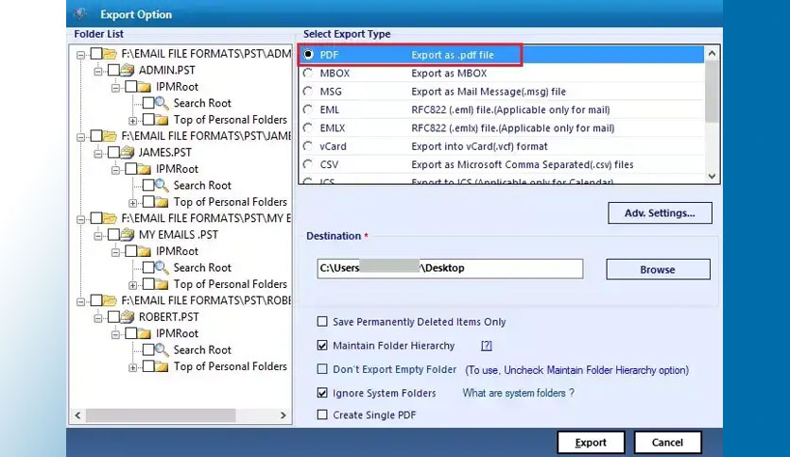Click folder list horizontal scroll right arrow

pyautogui.click(x=283, y=415)
